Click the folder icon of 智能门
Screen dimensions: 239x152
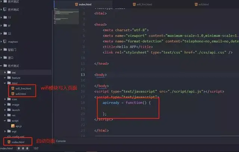click(x=5, y=49)
